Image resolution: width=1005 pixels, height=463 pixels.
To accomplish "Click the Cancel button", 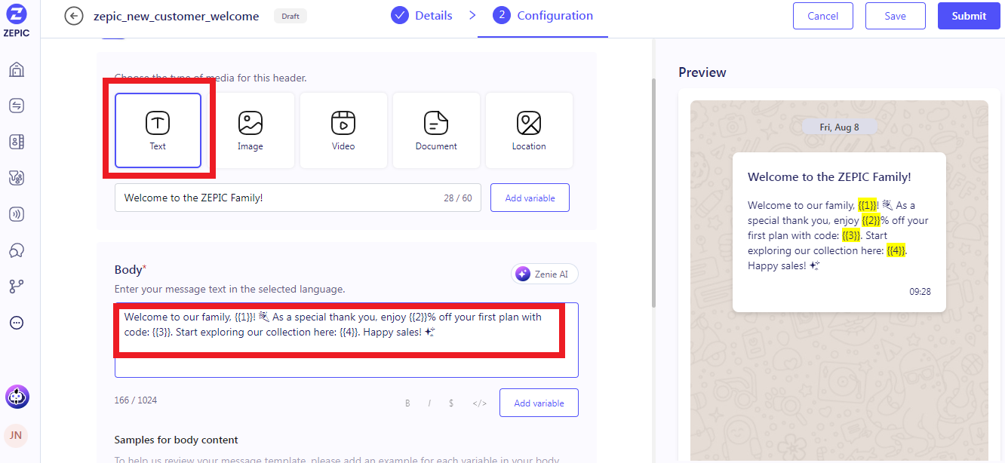I will point(823,16).
